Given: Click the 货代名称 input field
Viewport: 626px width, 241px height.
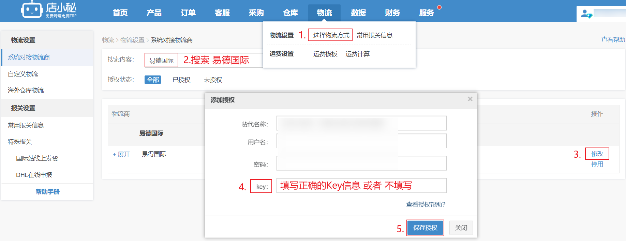Looking at the screenshot, I should 361,123.
